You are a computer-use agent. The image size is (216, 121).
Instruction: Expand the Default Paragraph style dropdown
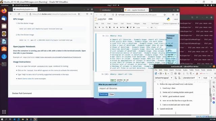171,78
